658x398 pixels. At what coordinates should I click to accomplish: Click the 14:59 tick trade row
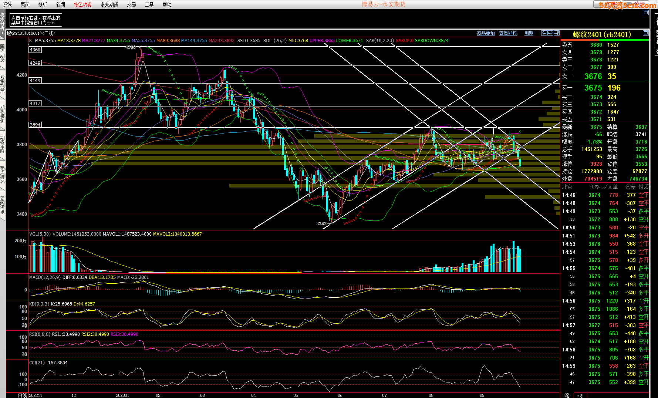605,366
